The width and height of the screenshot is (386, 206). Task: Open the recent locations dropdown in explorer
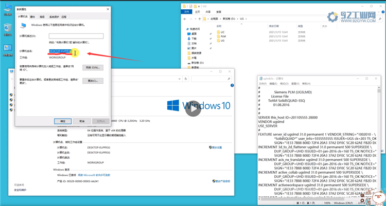[x=195, y=18]
